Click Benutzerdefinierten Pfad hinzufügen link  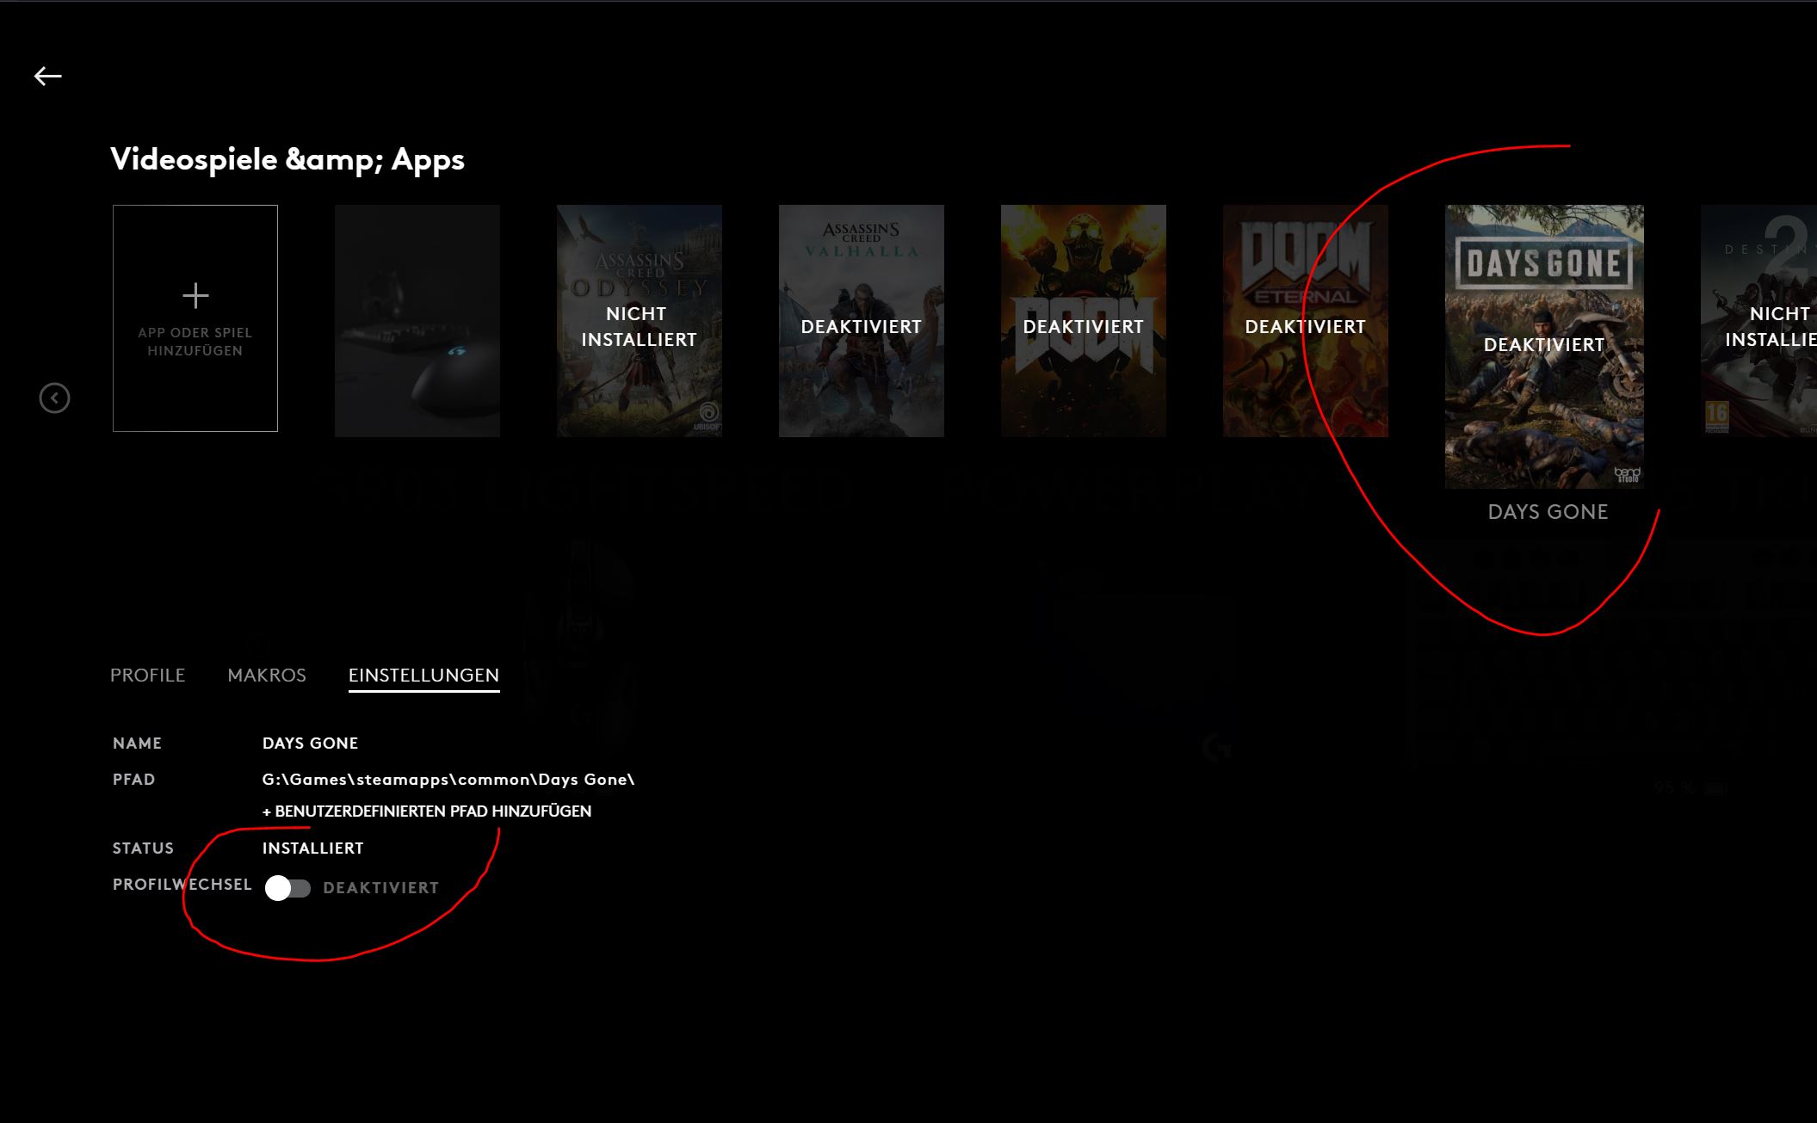[427, 811]
